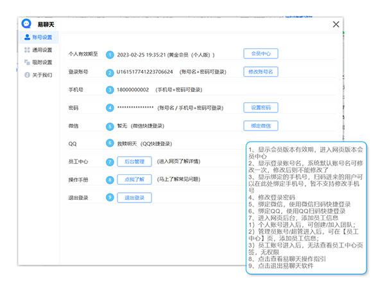Click the 易聊天 app logo icon
The image size is (385, 286).
26,24
